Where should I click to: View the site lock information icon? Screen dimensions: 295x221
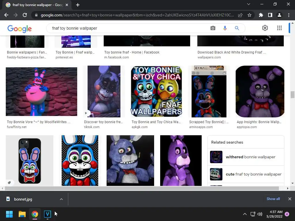click(36, 15)
